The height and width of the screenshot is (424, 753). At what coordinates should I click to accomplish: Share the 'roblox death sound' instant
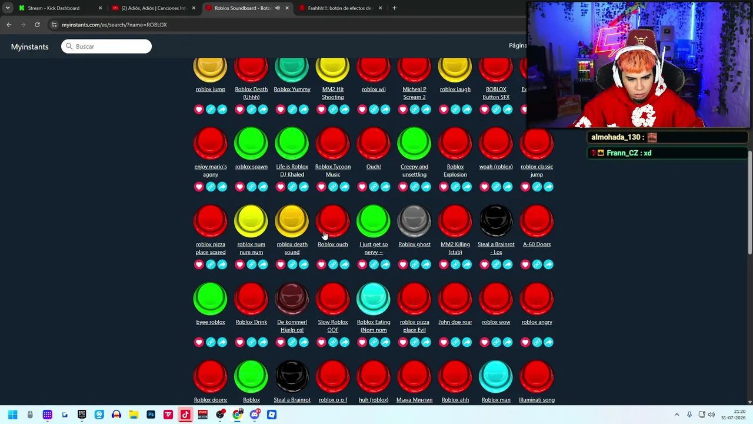(304, 264)
